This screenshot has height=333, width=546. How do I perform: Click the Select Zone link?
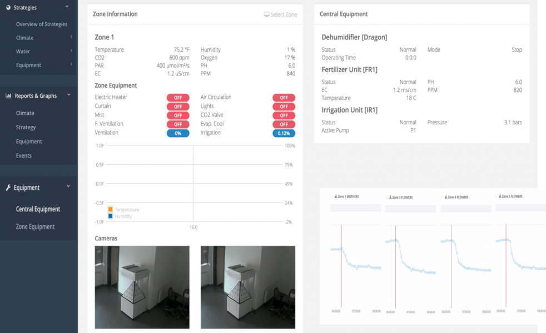pos(284,14)
